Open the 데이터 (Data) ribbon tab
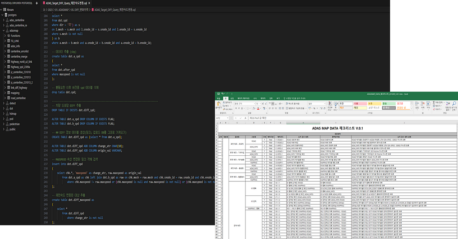 click(x=263, y=99)
